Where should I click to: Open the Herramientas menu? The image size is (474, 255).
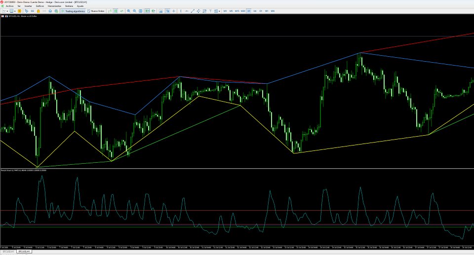point(54,6)
